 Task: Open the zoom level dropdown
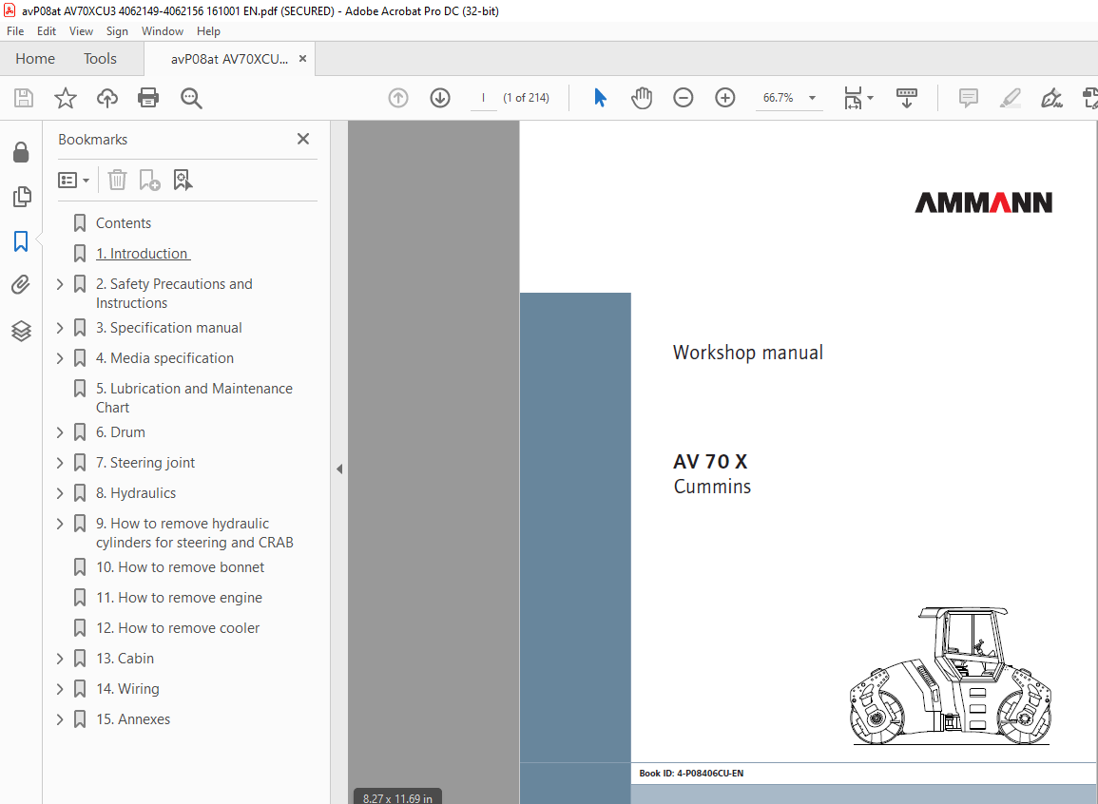tap(812, 98)
